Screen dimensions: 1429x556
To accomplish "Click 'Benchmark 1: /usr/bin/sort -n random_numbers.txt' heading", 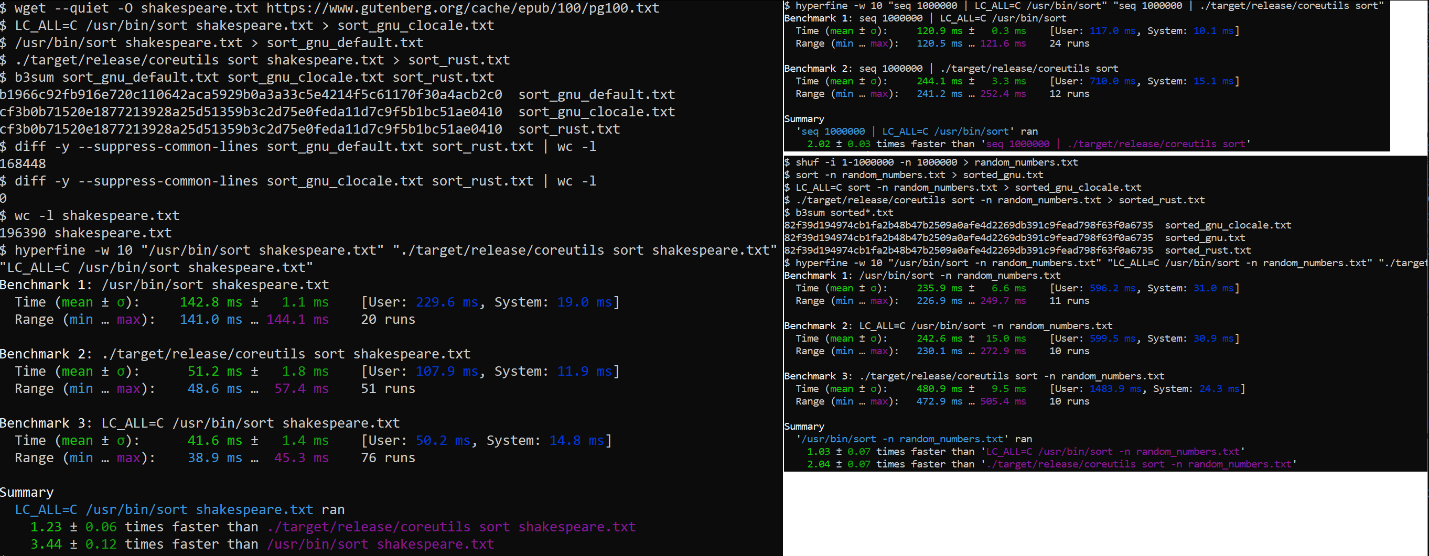I will tap(922, 276).
